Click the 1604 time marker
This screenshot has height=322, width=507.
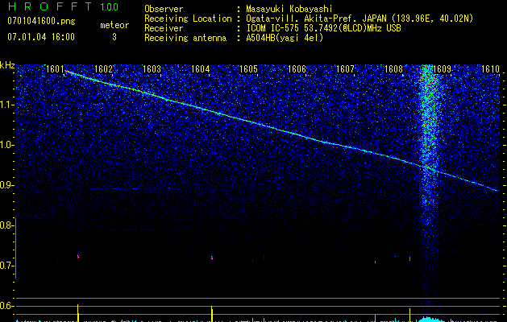[x=200, y=68]
